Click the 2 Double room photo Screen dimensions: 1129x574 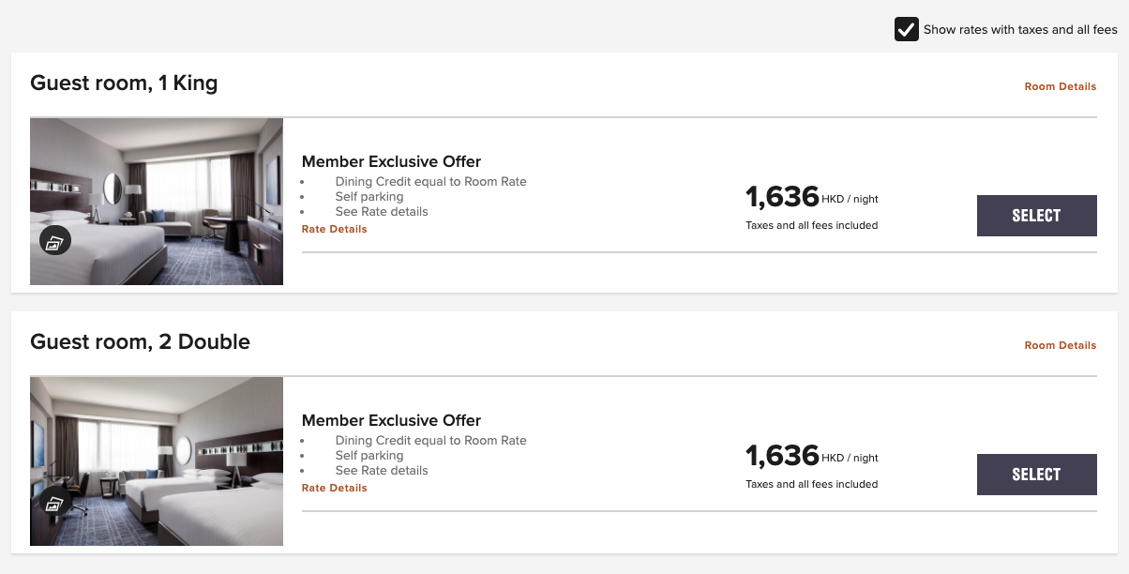(x=157, y=461)
